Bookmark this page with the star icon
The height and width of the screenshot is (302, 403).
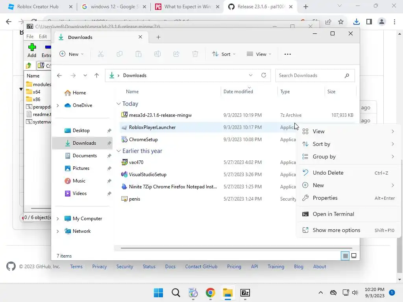[x=341, y=22]
